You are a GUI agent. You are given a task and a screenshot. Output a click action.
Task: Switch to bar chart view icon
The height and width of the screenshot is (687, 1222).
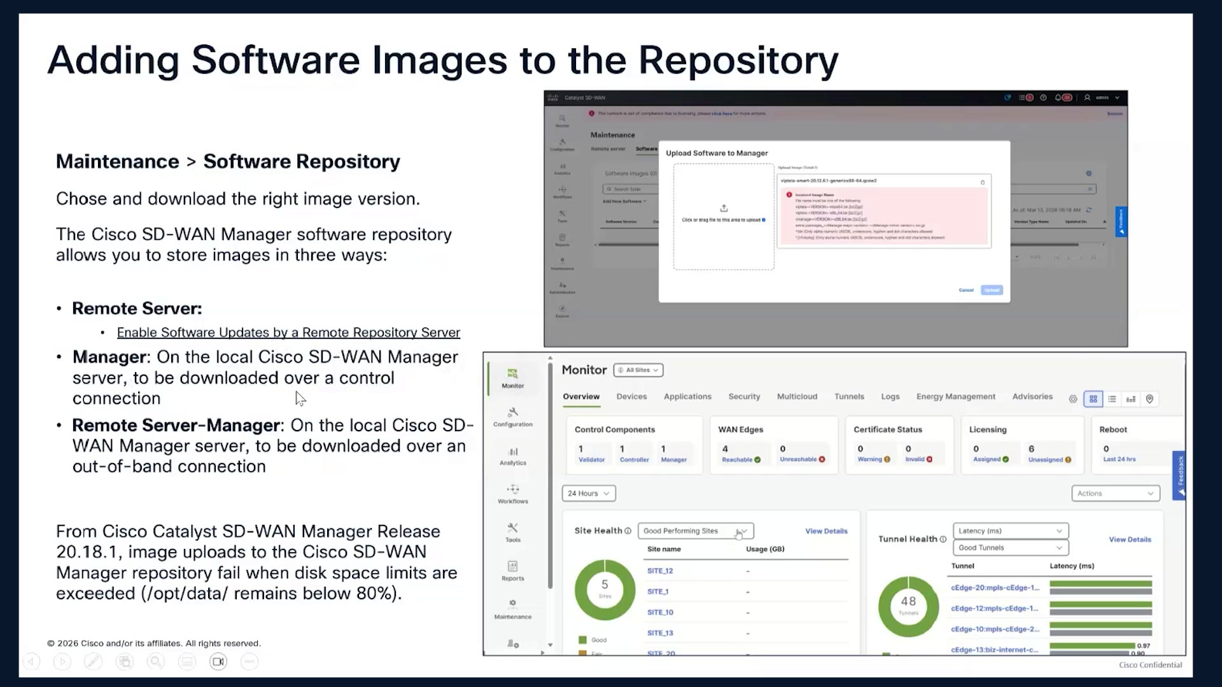coord(1131,399)
